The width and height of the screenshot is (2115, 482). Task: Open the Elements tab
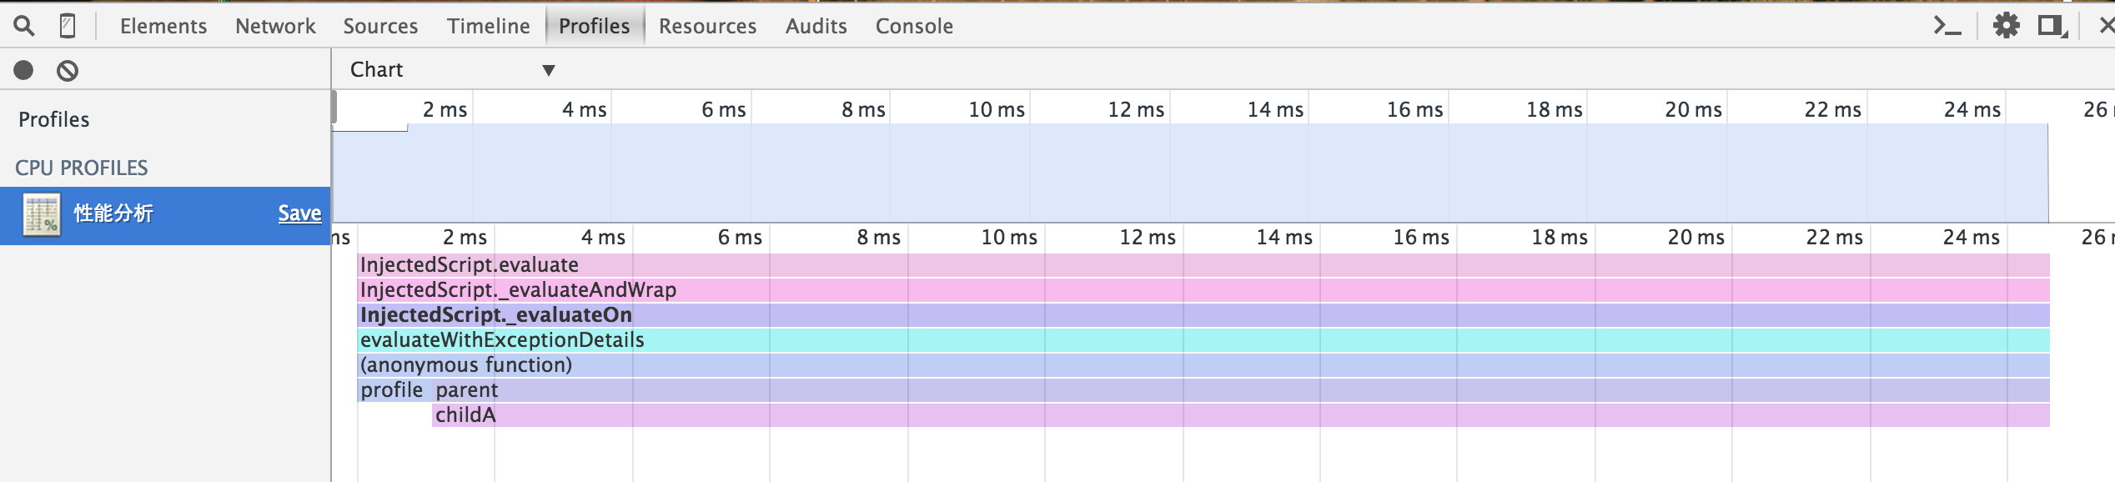[x=163, y=26]
